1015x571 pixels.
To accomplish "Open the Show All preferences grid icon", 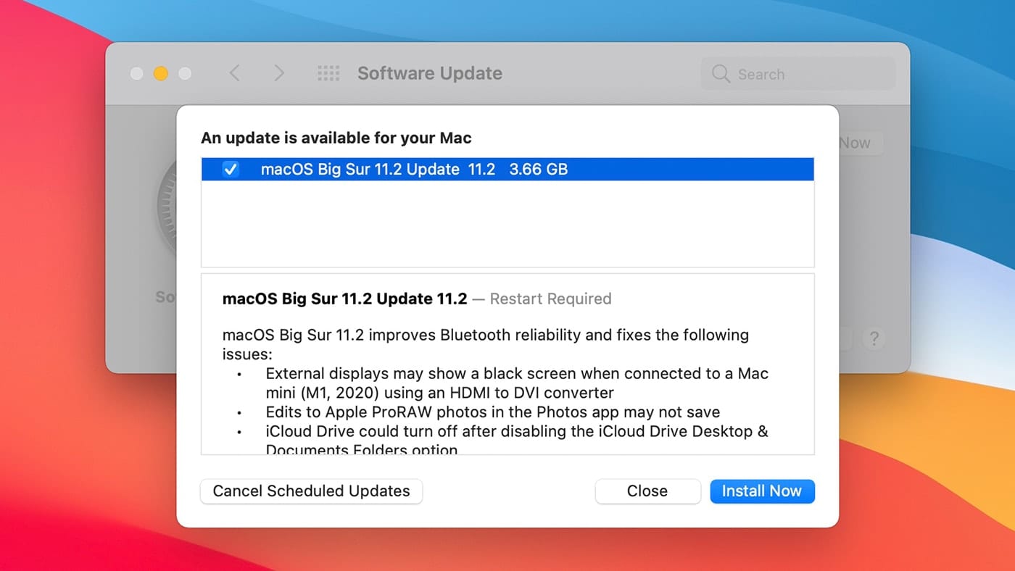I will (328, 73).
